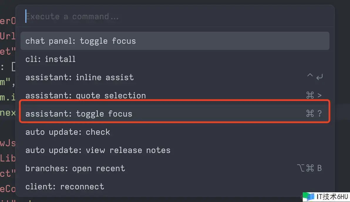This screenshot has width=350, height=202.
Task: Click the command ? shortcut hint icon
Action: coord(314,113)
